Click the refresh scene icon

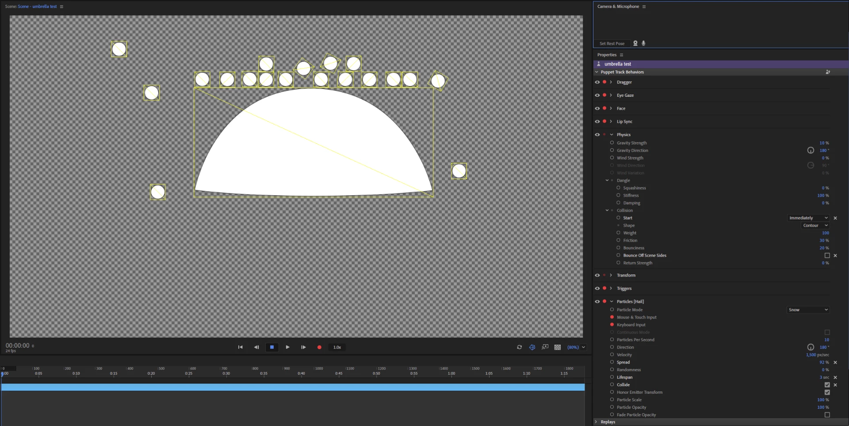click(x=520, y=347)
